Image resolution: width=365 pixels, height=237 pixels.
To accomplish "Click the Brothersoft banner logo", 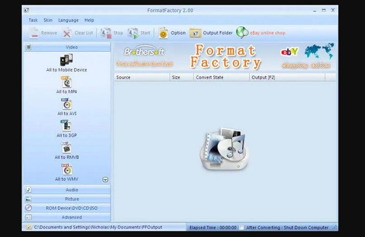I will point(144,51).
